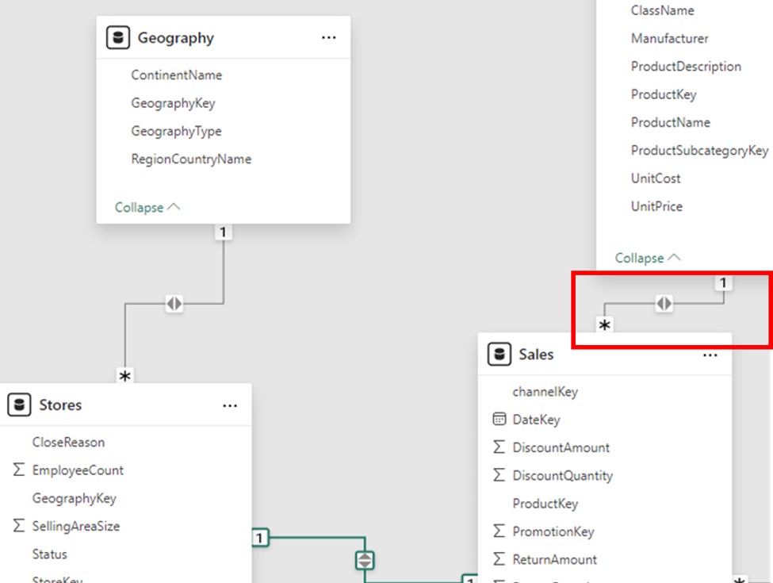Click the Sales table title

click(x=536, y=354)
